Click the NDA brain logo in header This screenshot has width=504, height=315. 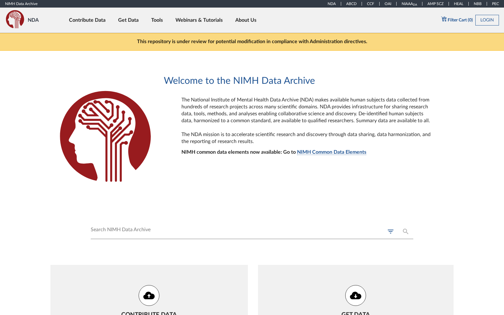point(15,19)
